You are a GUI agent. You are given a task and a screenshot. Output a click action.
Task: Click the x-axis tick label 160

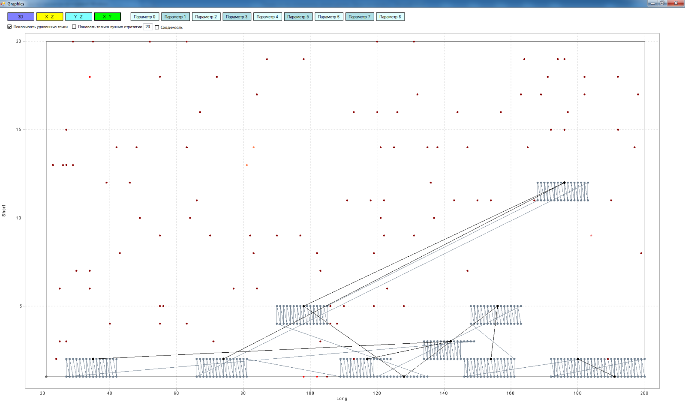click(511, 393)
